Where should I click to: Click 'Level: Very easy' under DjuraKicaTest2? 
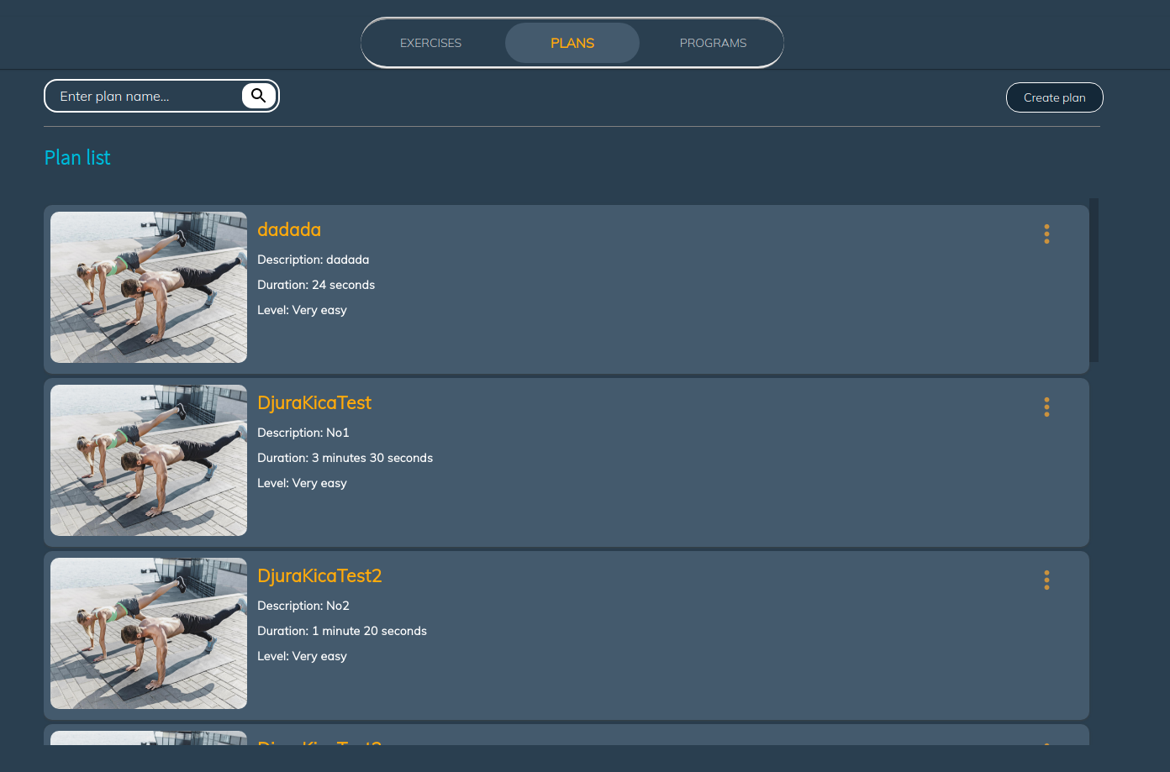[303, 656]
